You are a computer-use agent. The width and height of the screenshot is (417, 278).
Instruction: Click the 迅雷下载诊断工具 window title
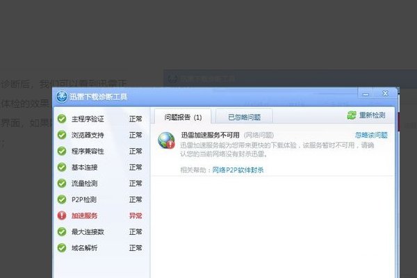click(99, 97)
